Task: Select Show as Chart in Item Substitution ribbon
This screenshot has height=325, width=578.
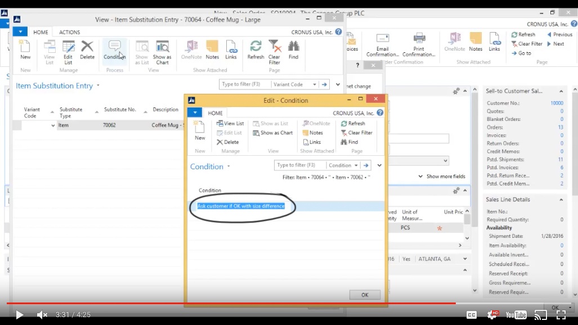Action: click(162, 52)
